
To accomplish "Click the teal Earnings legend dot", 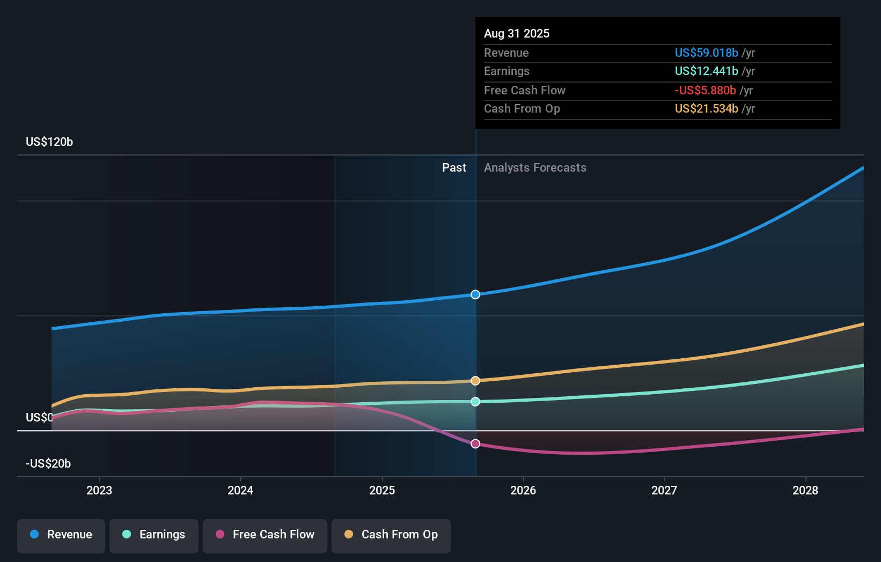I will pyautogui.click(x=127, y=534).
